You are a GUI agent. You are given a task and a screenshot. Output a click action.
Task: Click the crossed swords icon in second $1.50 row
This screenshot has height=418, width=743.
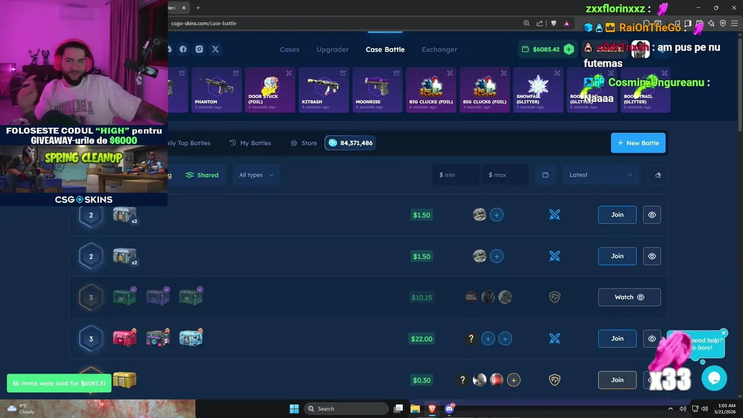coord(555,256)
